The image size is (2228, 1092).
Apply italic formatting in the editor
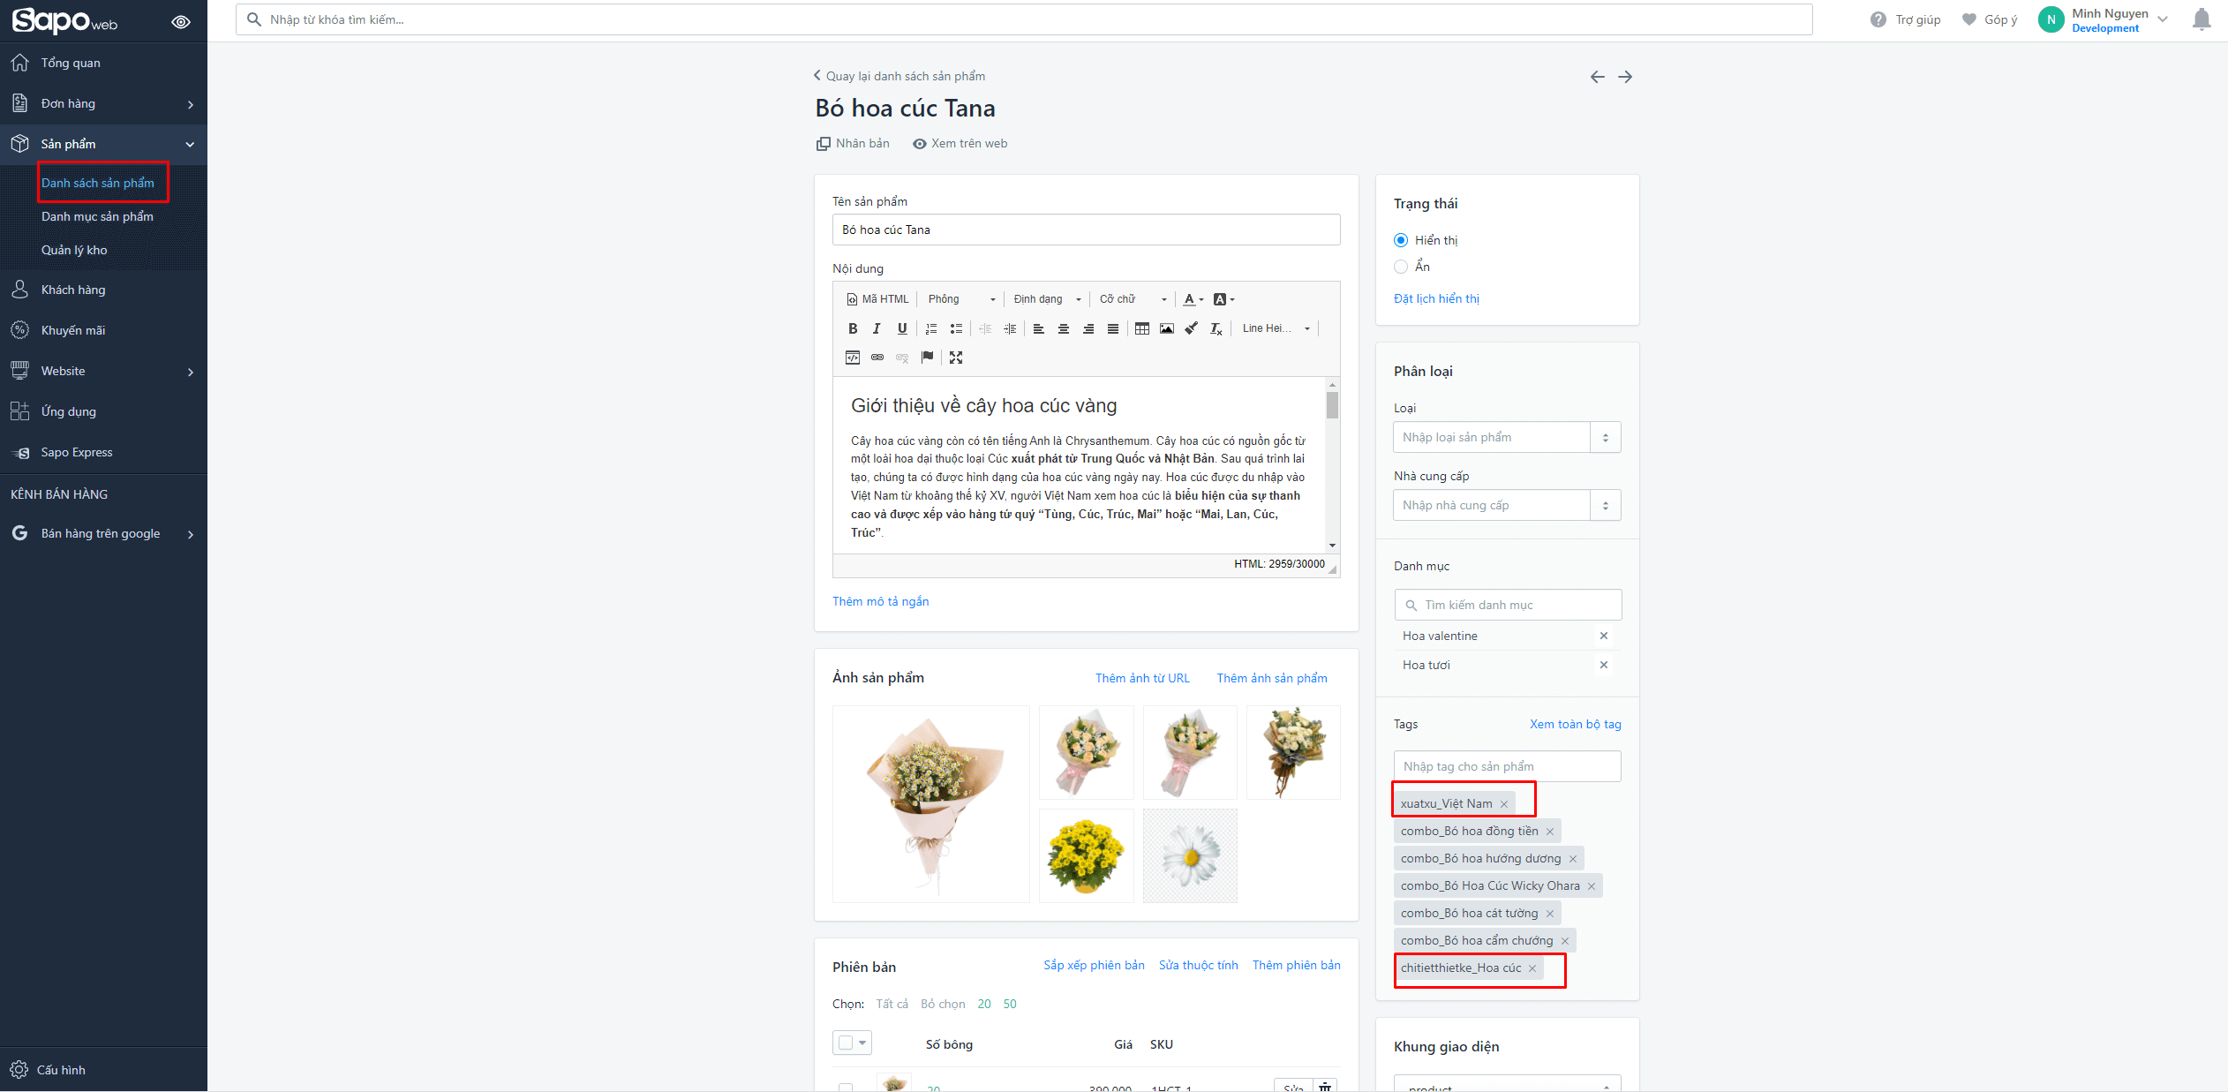[x=877, y=328]
